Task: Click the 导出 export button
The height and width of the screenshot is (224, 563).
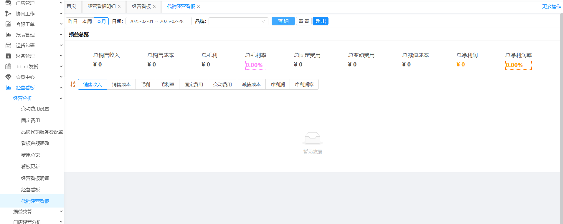Action: click(x=320, y=21)
